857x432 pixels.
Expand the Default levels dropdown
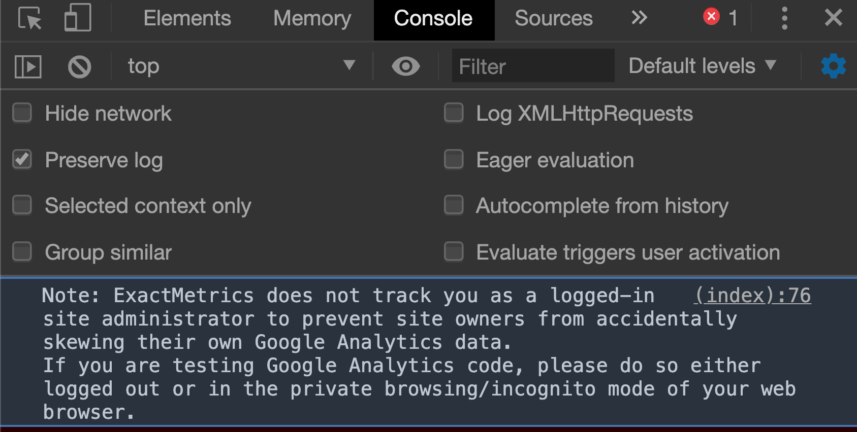click(x=703, y=65)
